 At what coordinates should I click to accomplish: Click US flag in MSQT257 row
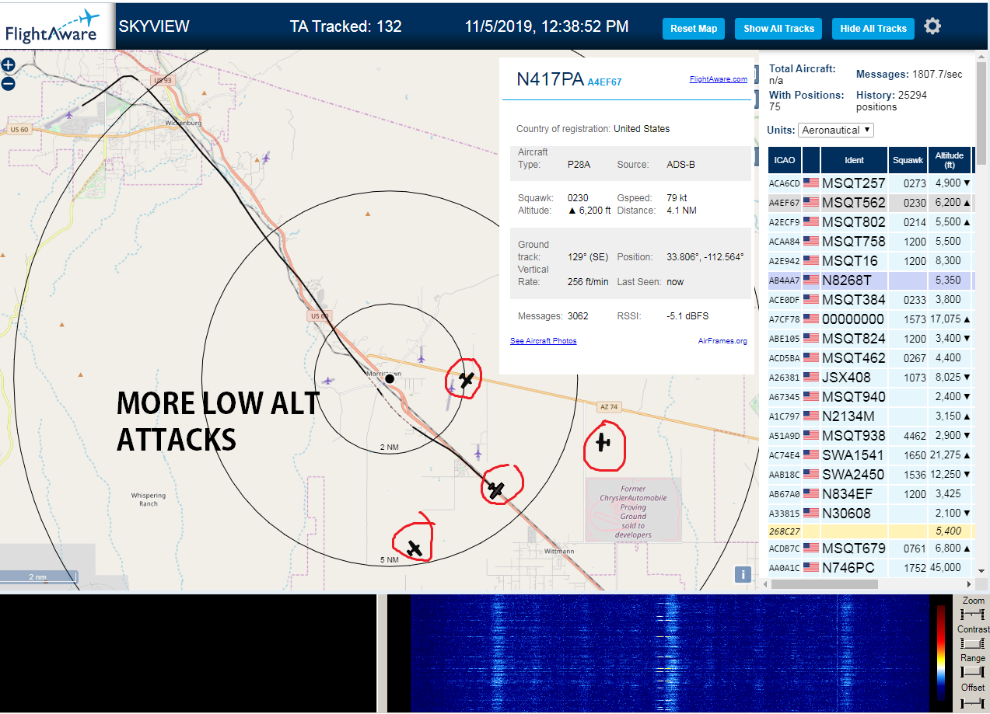811,183
